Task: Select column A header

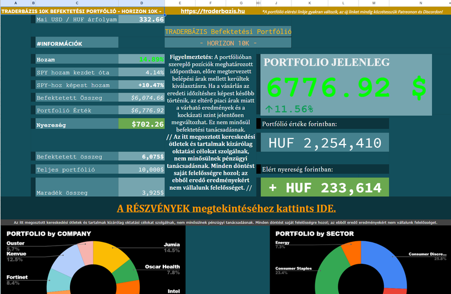Action: coord(15,3)
